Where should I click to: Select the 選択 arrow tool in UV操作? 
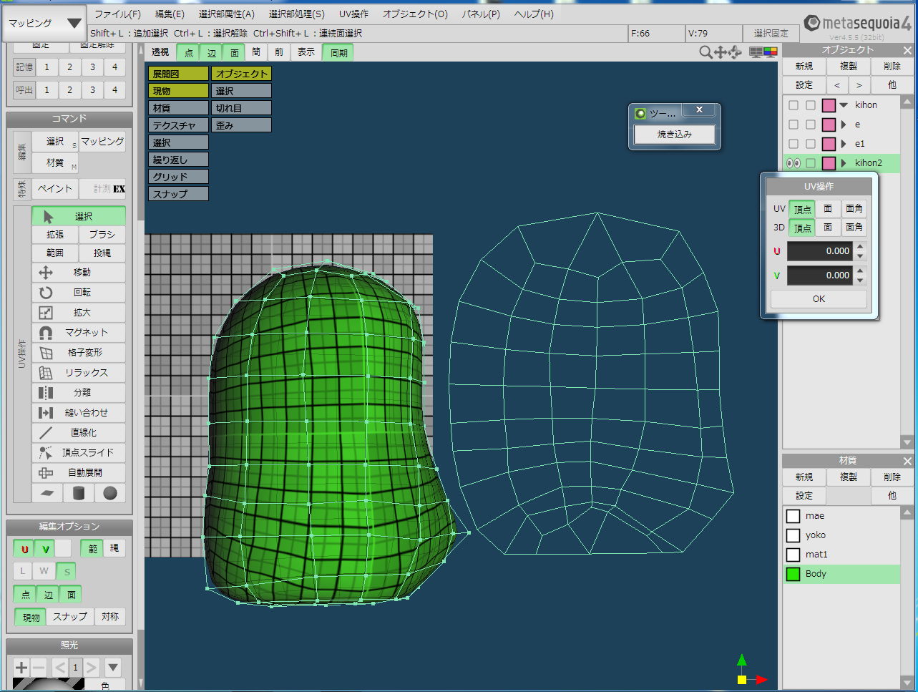pos(79,216)
